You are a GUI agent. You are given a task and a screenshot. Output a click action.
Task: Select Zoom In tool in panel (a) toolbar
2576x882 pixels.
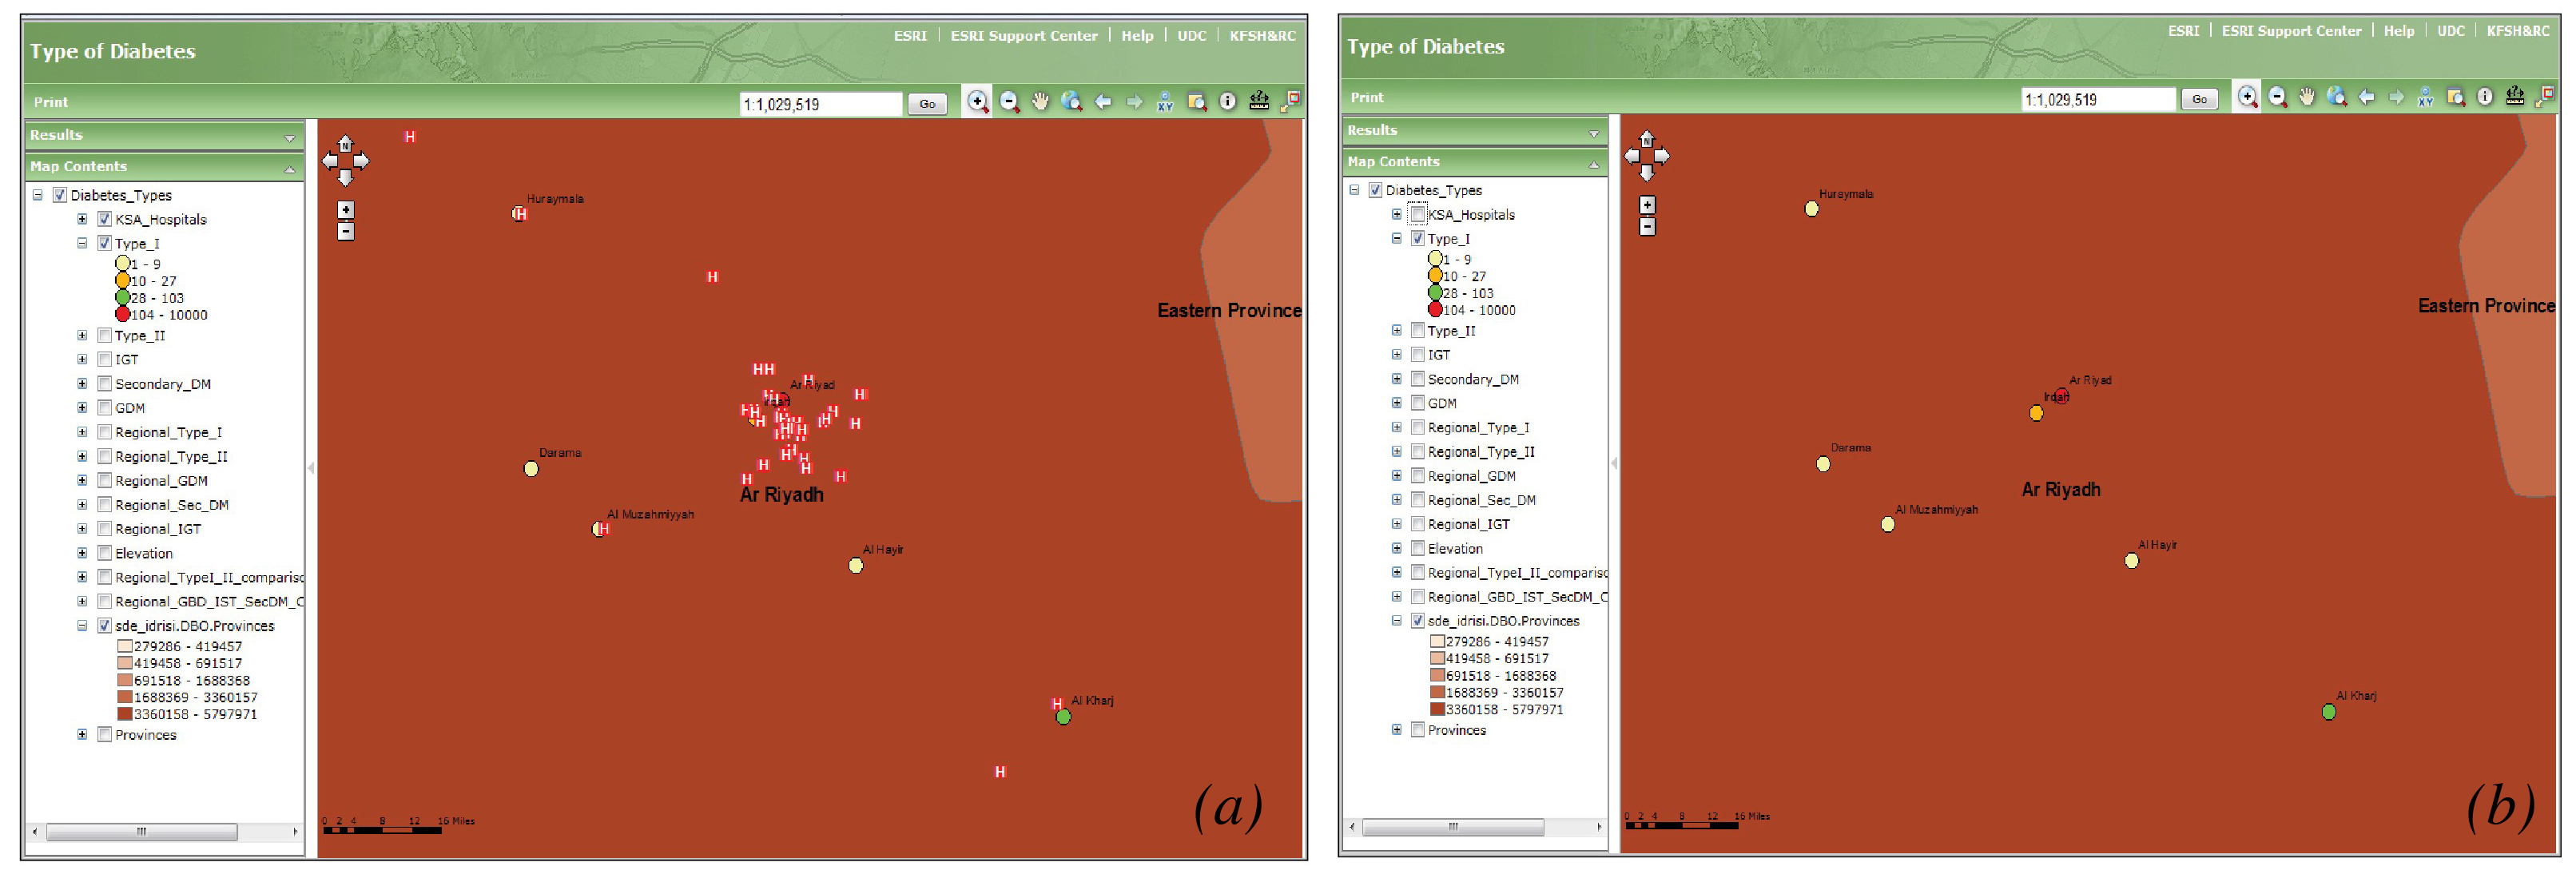tap(977, 102)
